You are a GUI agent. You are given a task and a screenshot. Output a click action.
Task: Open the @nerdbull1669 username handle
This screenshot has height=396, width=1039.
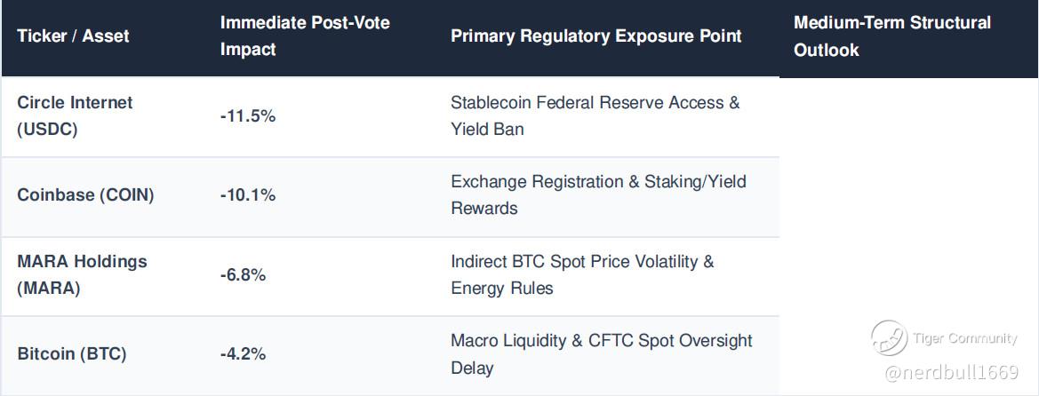[952, 373]
